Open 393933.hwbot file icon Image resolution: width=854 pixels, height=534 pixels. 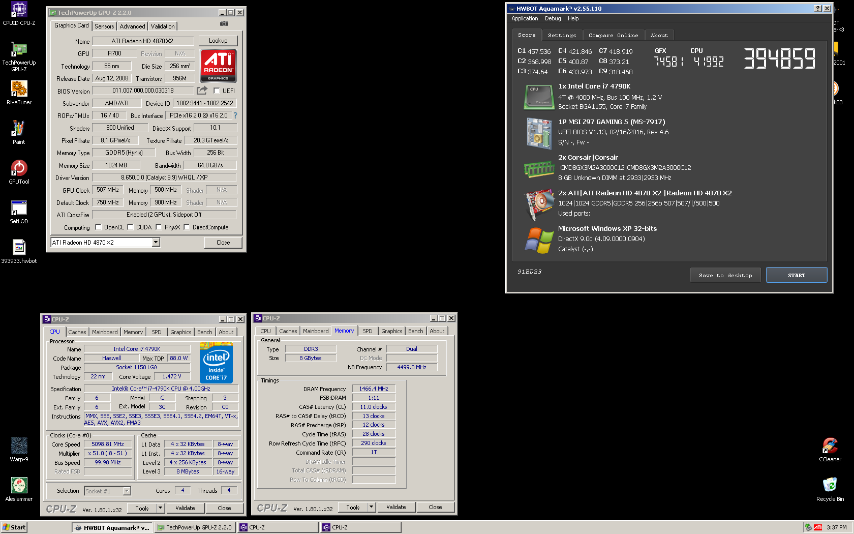click(19, 251)
